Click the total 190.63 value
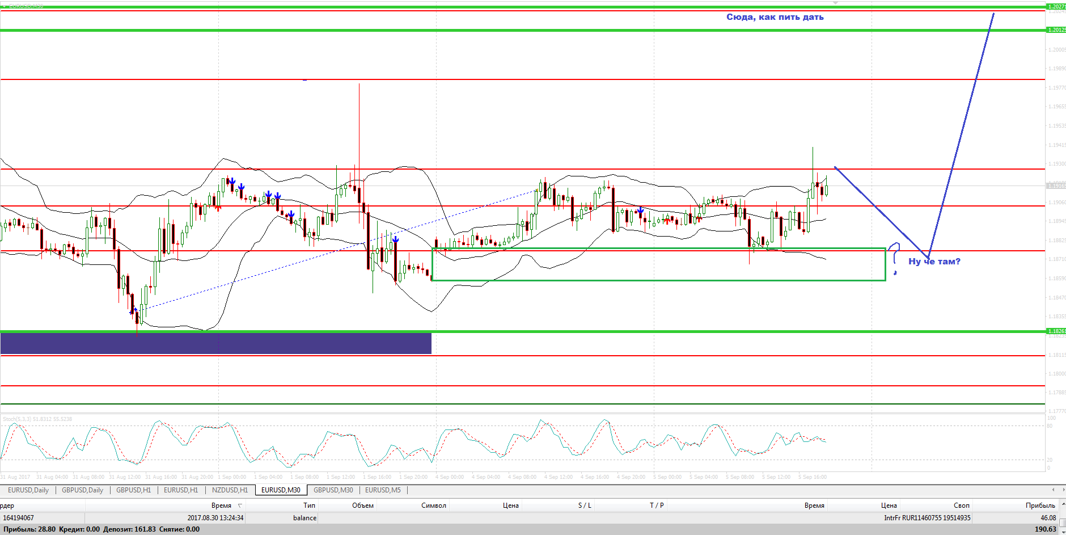 click(1045, 529)
